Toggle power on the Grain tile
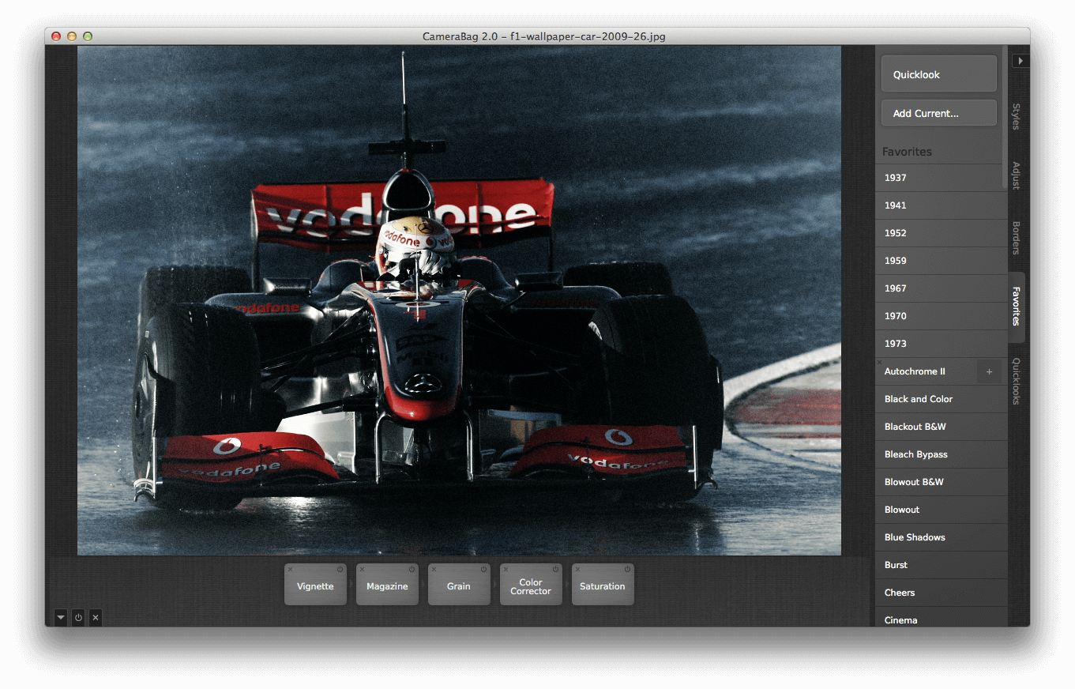This screenshot has width=1075, height=689. coord(484,570)
